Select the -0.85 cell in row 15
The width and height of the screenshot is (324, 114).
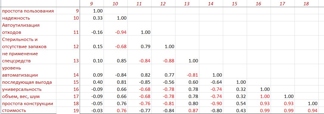[140, 82]
